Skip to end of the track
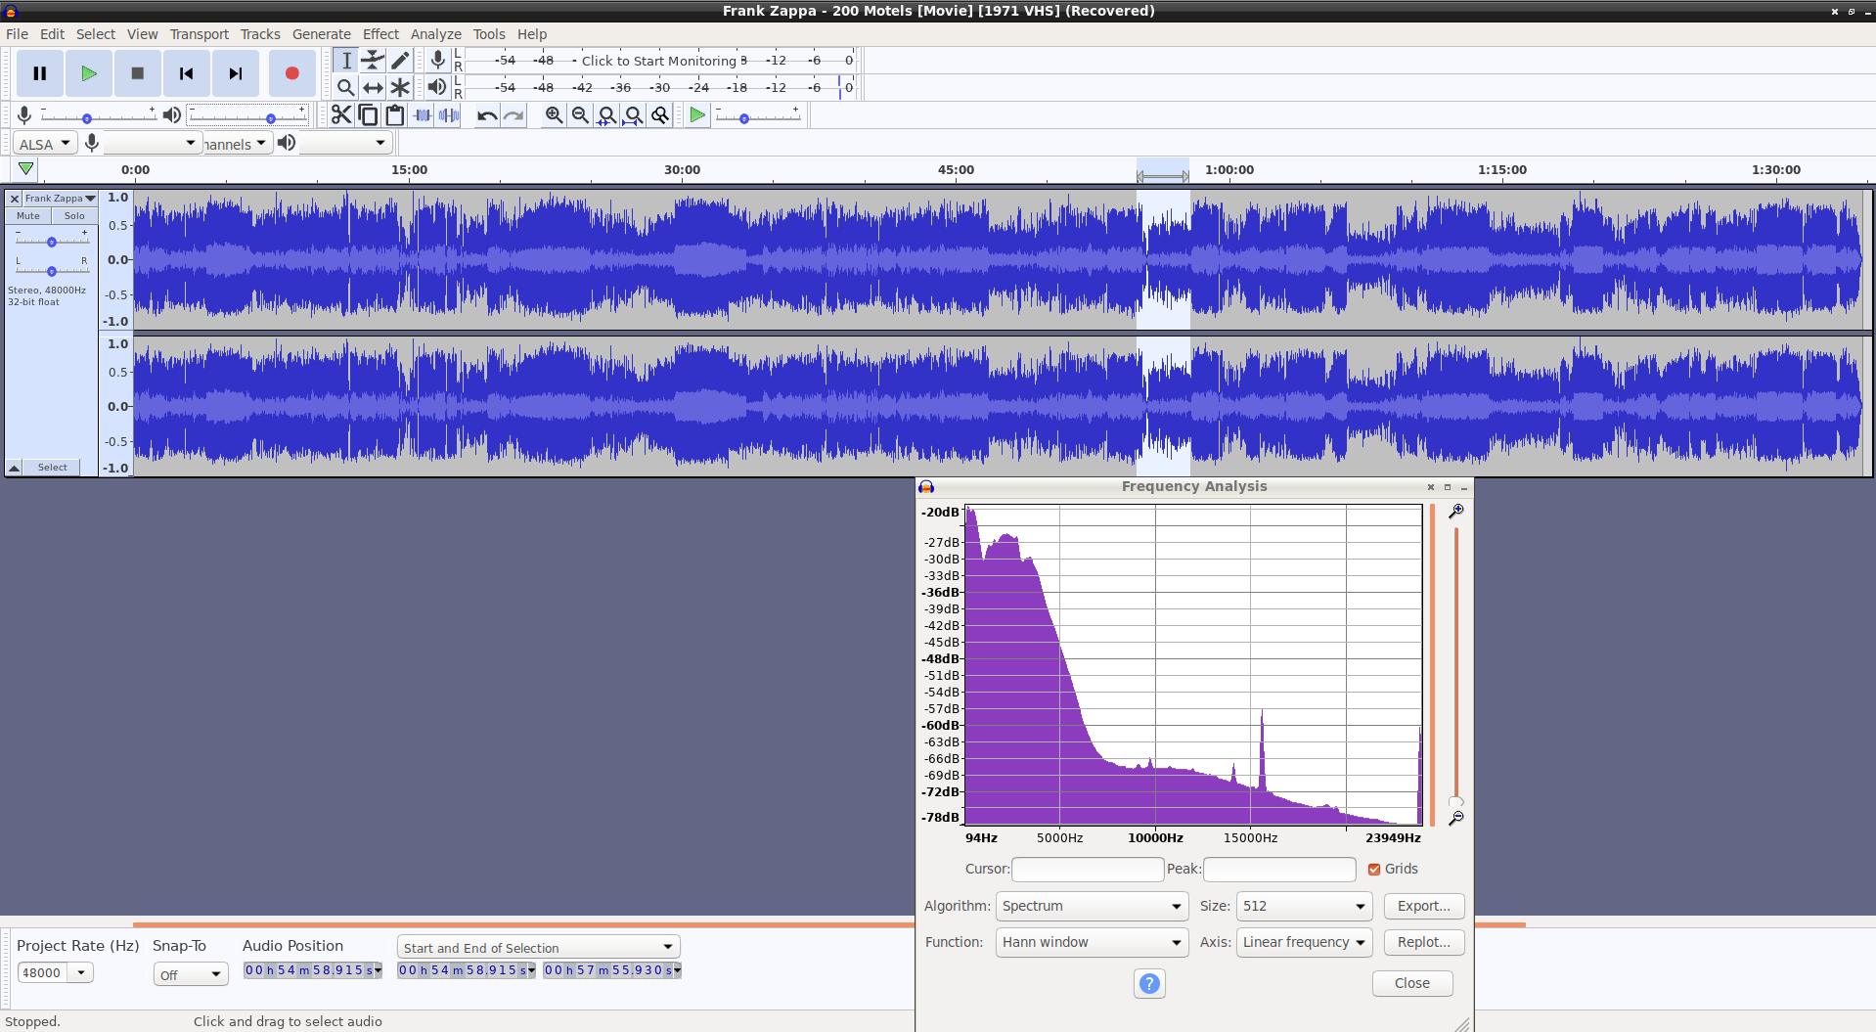Image resolution: width=1876 pixels, height=1032 pixels. 236,73
